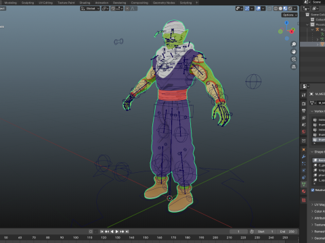This screenshot has width=325, height=243.
Task: Open the gizmo options dropdown arrow
Action: 252,9
